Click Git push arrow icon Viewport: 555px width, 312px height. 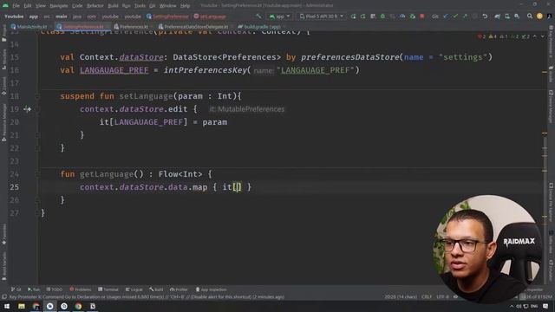[465, 16]
